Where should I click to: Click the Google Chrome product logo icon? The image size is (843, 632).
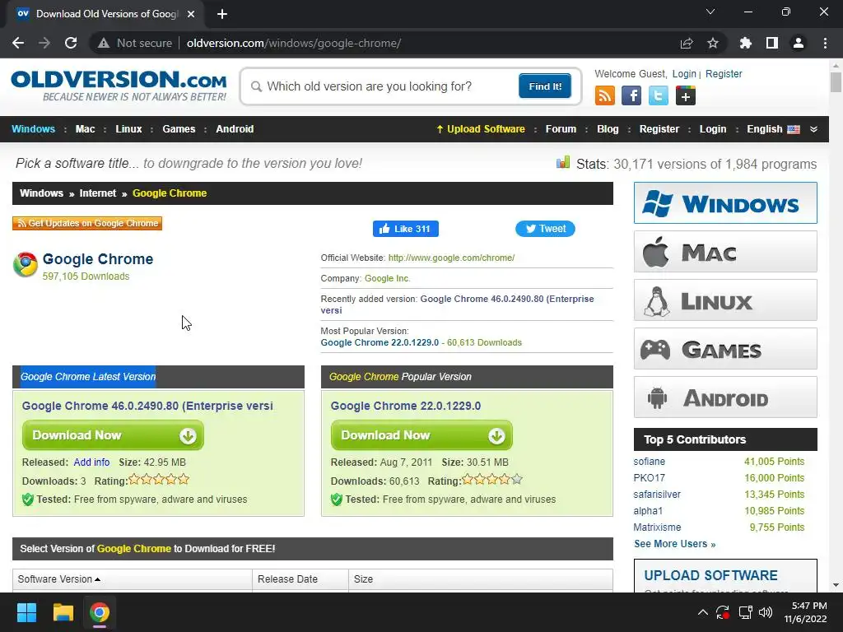pyautogui.click(x=26, y=264)
